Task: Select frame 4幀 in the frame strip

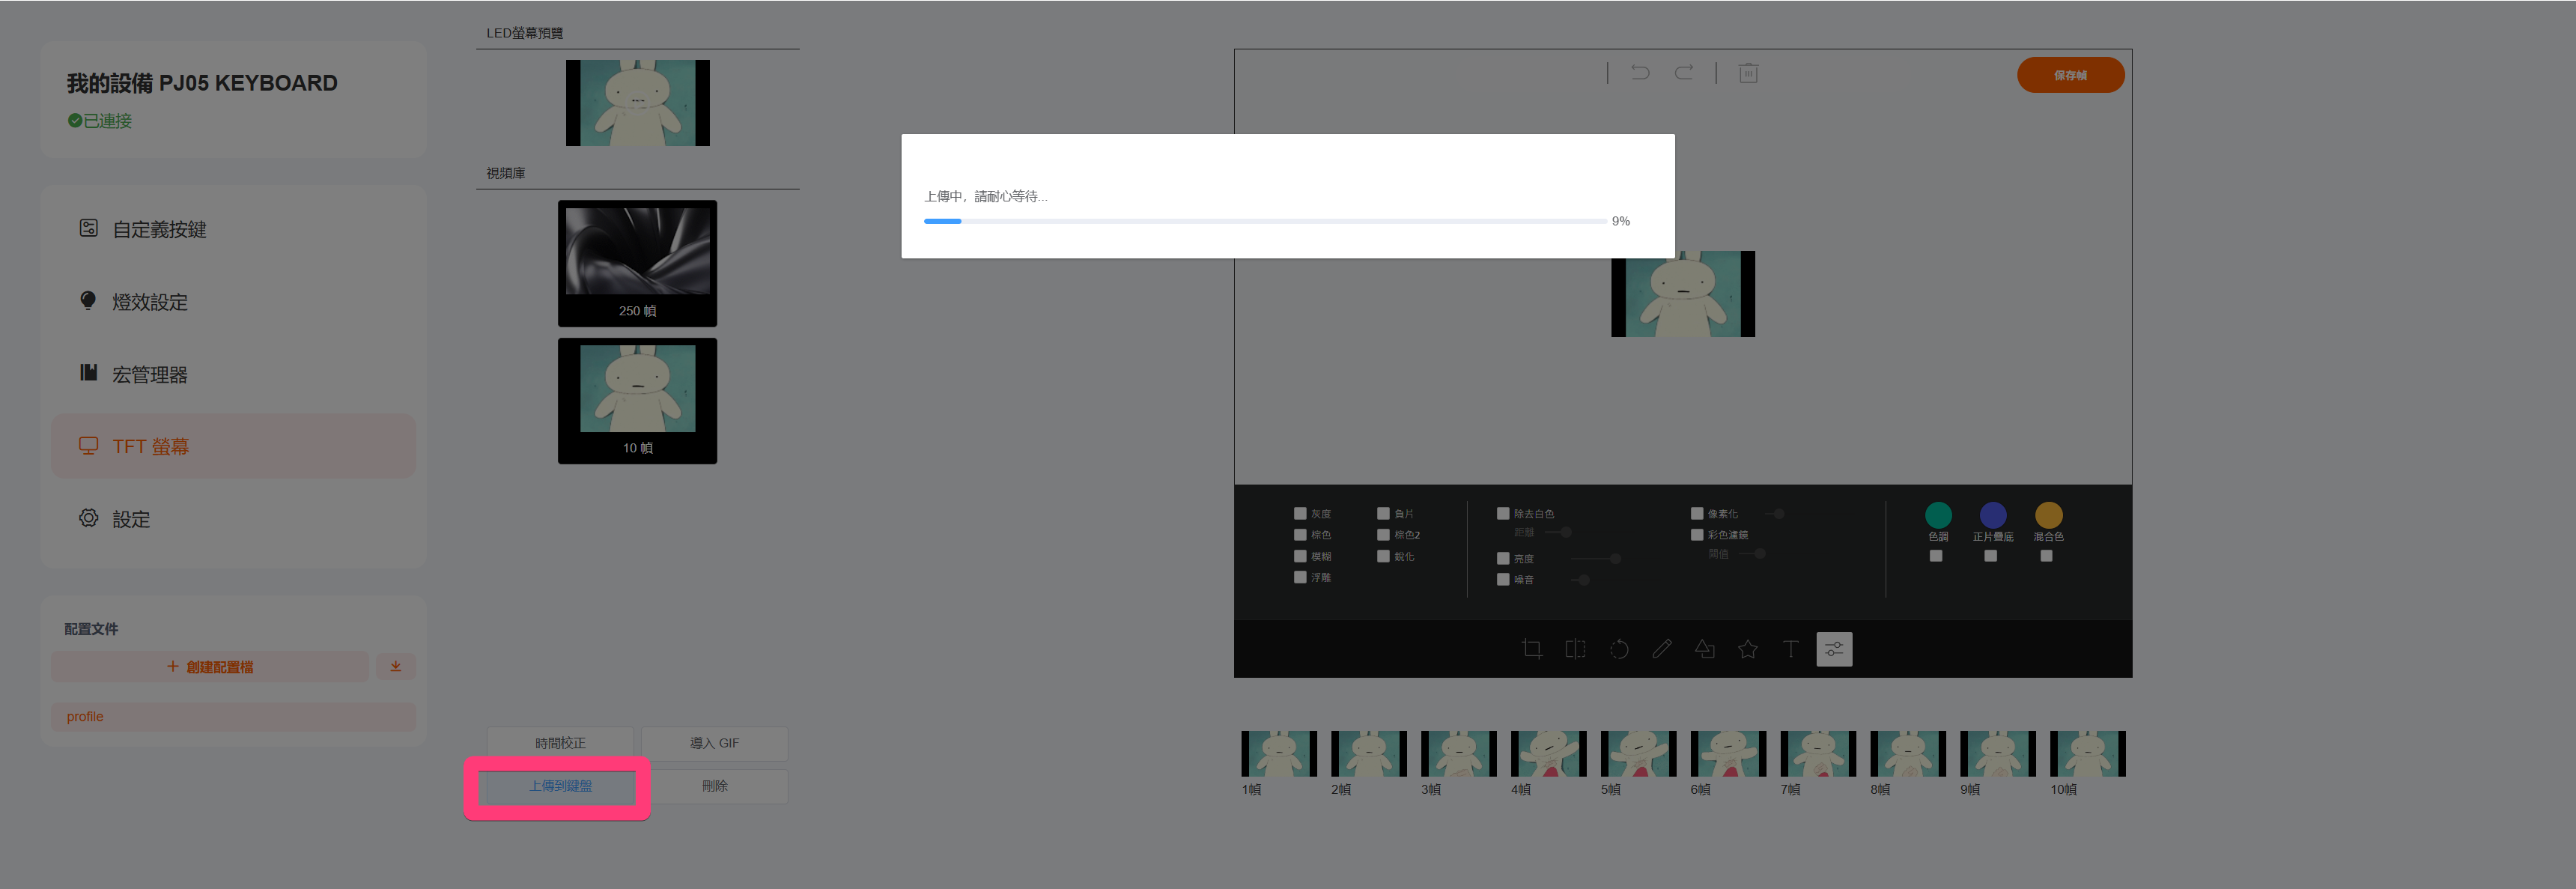Action: (x=1548, y=754)
